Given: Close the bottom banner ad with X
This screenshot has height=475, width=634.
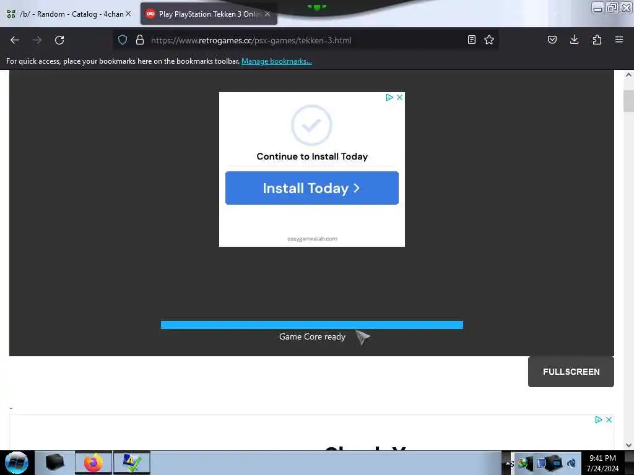Looking at the screenshot, I should [609, 420].
